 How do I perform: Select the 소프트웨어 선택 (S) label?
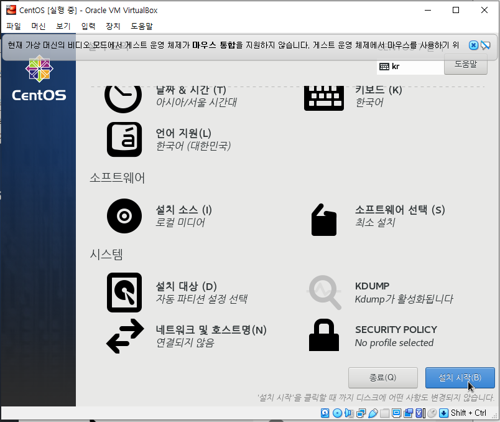point(400,210)
